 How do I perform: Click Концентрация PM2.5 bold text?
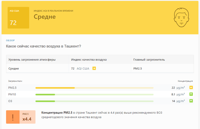point(57,113)
